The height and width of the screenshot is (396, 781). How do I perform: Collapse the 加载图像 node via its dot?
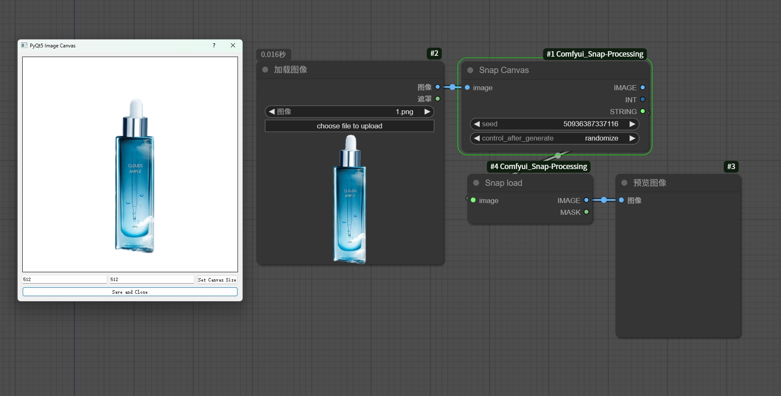point(265,70)
